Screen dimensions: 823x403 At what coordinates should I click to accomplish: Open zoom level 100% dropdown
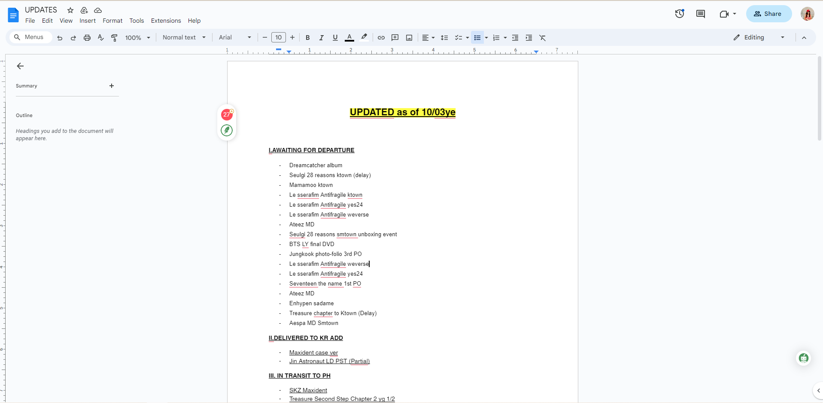tap(137, 38)
